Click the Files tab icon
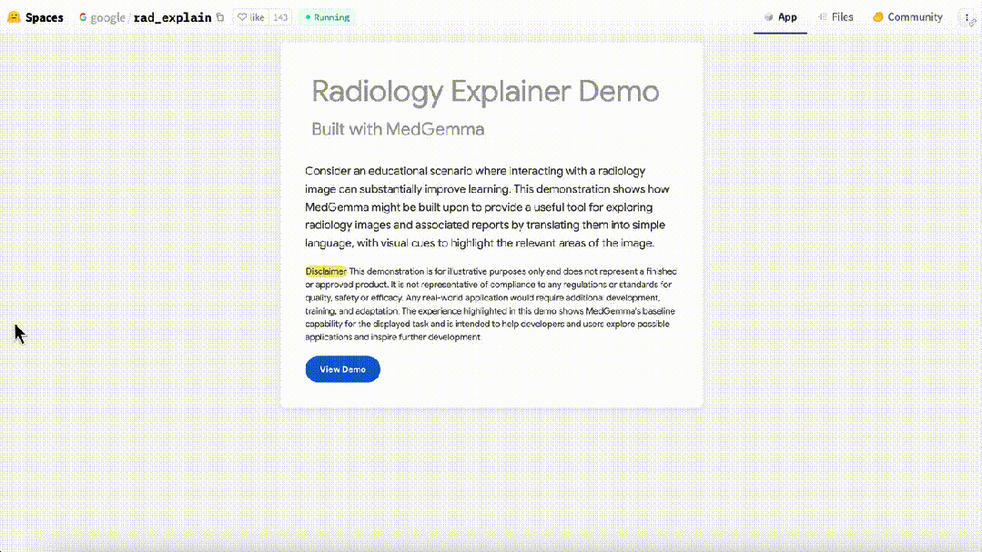This screenshot has height=552, width=982. click(x=823, y=17)
